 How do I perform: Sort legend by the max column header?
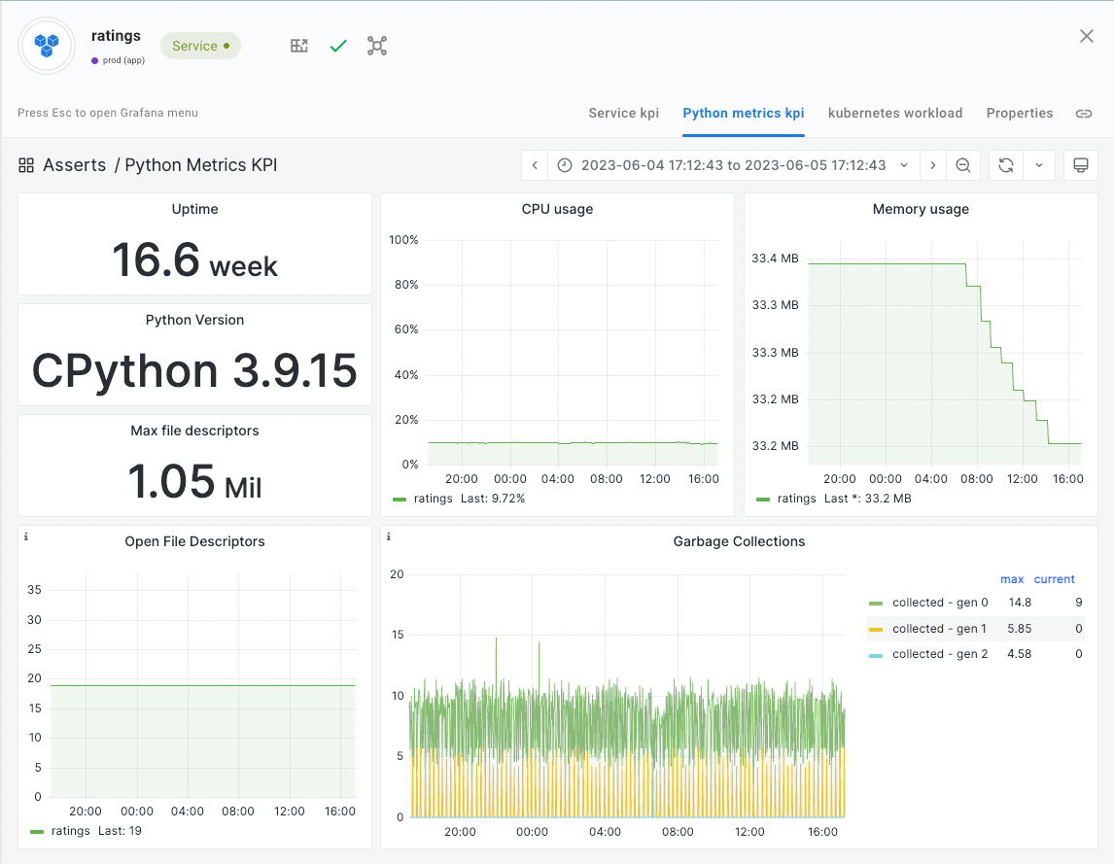coord(1011,579)
